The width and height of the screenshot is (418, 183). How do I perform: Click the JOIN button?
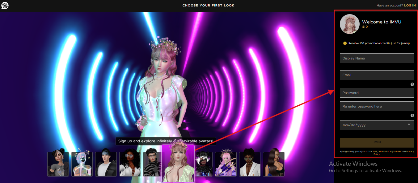(377, 142)
